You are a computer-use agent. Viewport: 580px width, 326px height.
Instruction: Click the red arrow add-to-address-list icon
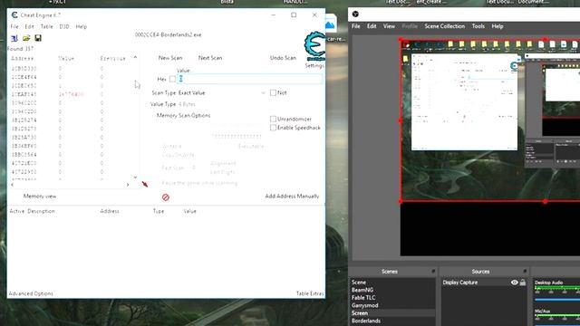(145, 184)
